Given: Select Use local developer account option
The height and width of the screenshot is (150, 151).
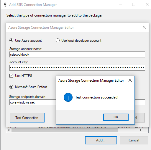Looking at the screenshot, I should [x=58, y=41].
